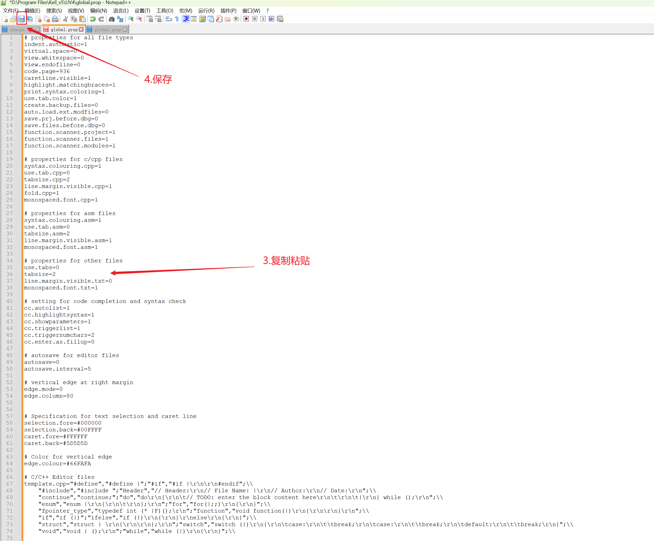This screenshot has height=541, width=654.
Task: Toggle show all characters pilcrow icon
Action: point(177,19)
